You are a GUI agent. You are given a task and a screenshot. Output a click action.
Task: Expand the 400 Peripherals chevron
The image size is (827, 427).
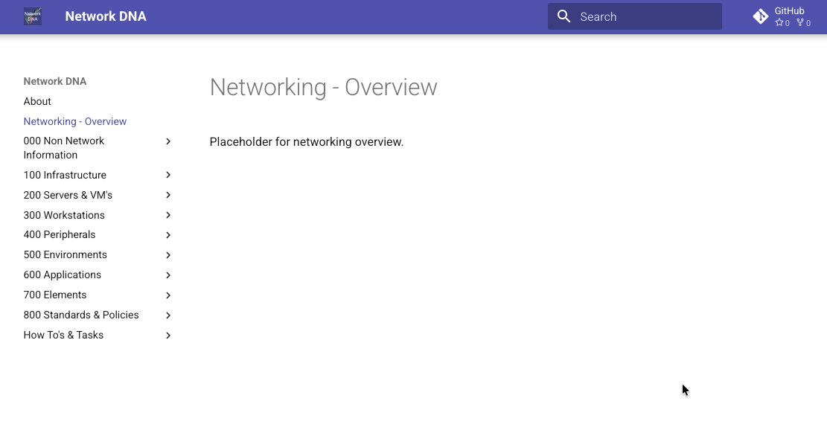click(x=168, y=235)
